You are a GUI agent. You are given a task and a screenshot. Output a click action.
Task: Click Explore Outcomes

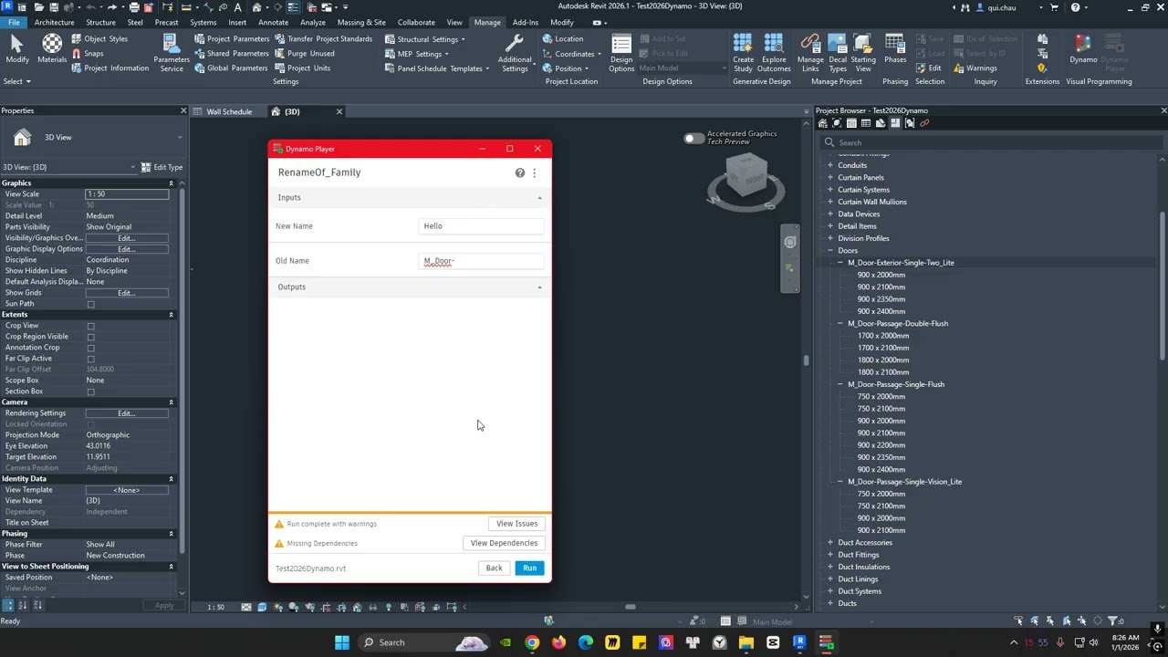pos(773,54)
